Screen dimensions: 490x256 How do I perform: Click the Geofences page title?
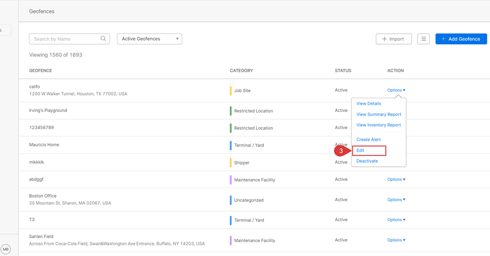tap(42, 11)
